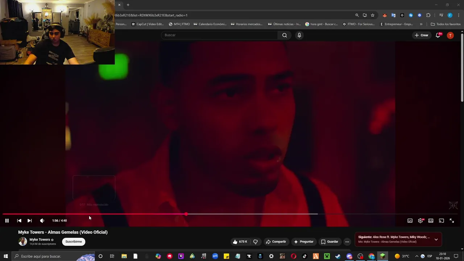Toggle subtitles/closed captions in player
Screen dimensions: 464x261
(410, 220)
